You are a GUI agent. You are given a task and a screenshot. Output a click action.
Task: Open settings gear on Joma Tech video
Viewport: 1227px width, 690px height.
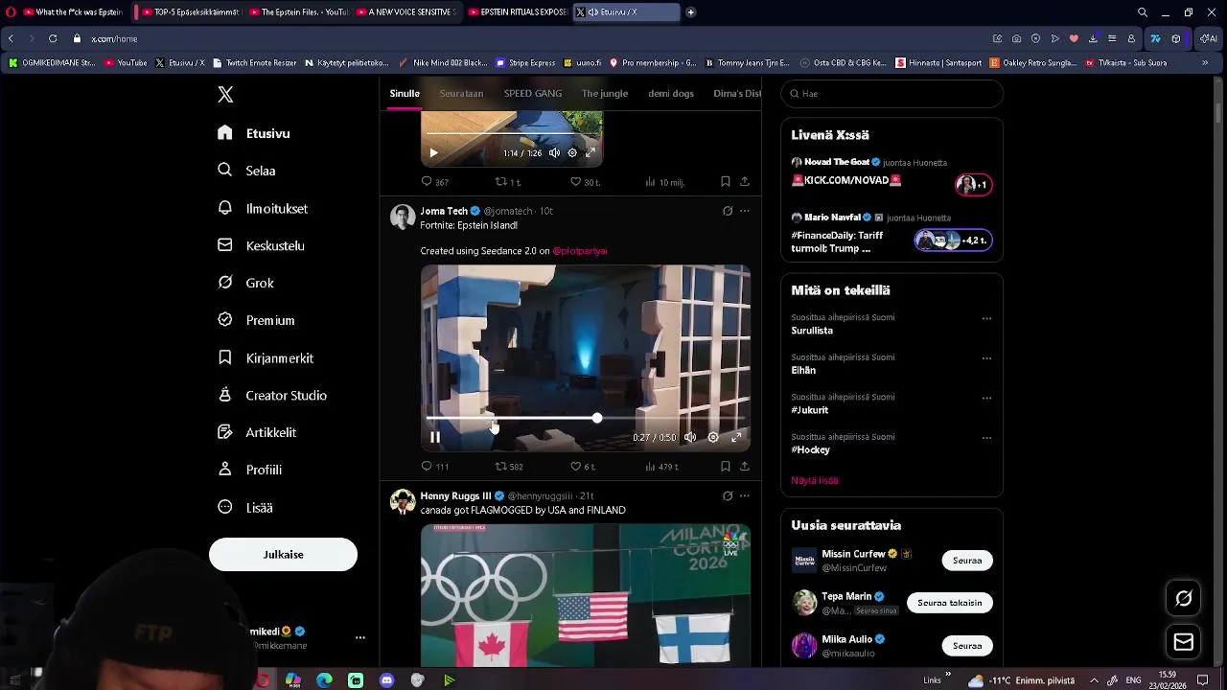click(x=713, y=437)
